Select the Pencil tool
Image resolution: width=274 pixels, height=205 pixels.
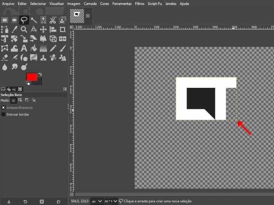(x=53, y=48)
